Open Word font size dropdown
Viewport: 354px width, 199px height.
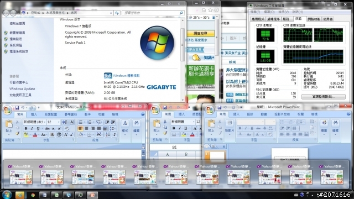[59, 122]
